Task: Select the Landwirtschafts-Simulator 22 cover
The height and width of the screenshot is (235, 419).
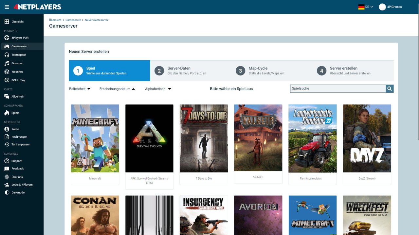Action: click(312, 138)
